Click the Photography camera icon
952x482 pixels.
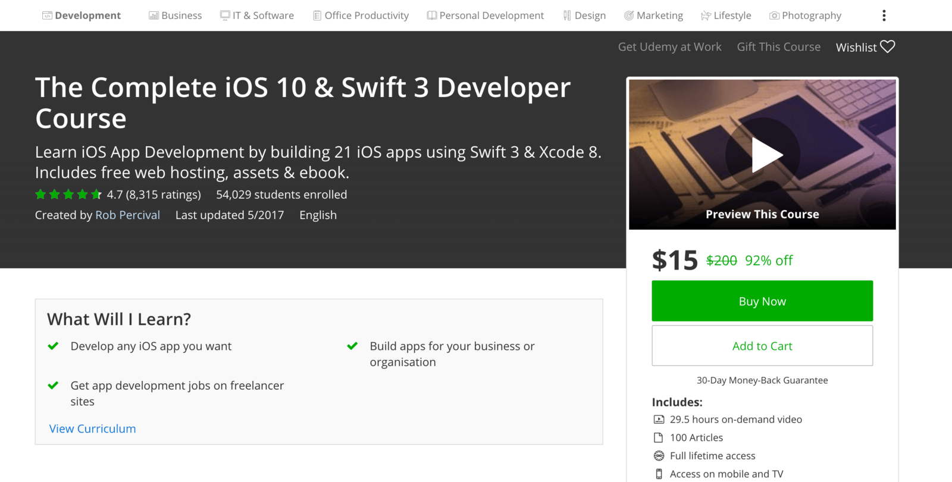pos(774,15)
